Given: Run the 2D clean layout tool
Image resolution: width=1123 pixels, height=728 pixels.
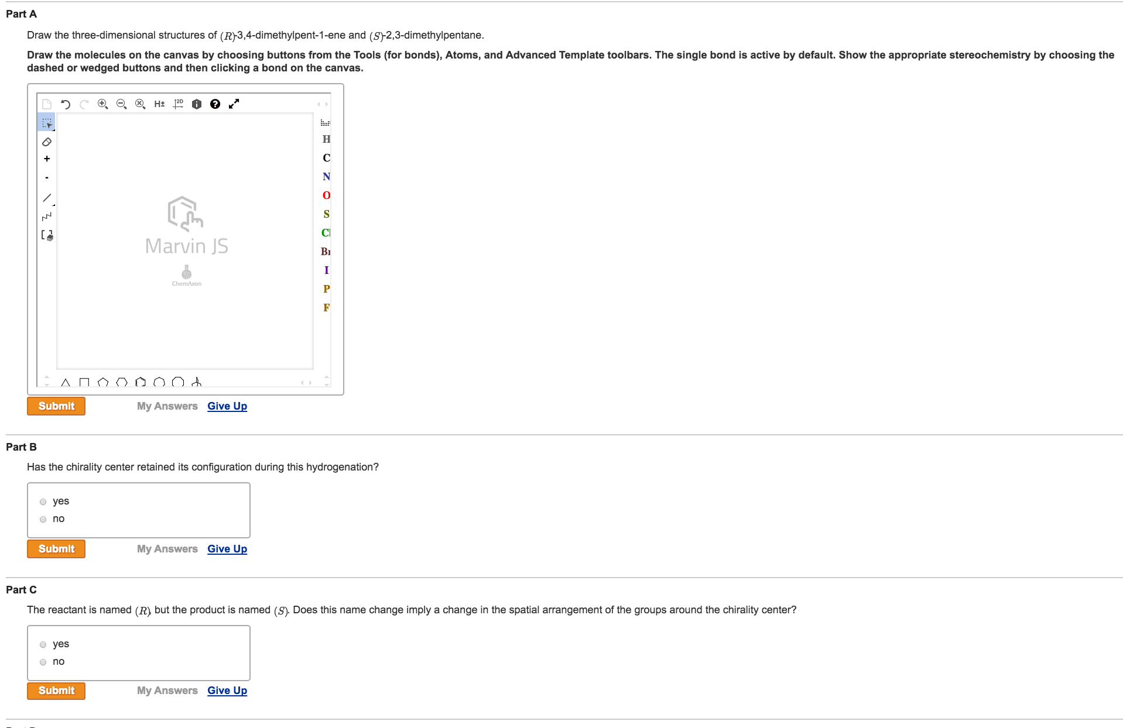Looking at the screenshot, I should point(178,104).
